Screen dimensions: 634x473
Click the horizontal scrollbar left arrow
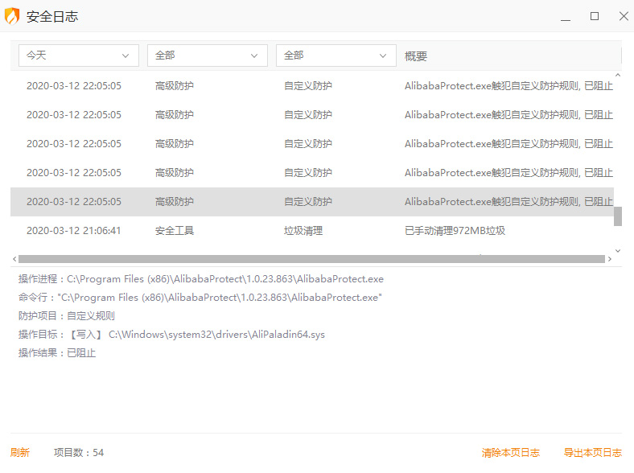[x=14, y=259]
